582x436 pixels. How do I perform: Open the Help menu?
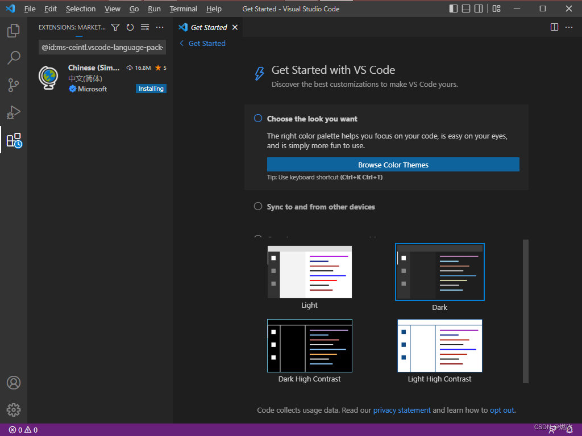click(214, 9)
